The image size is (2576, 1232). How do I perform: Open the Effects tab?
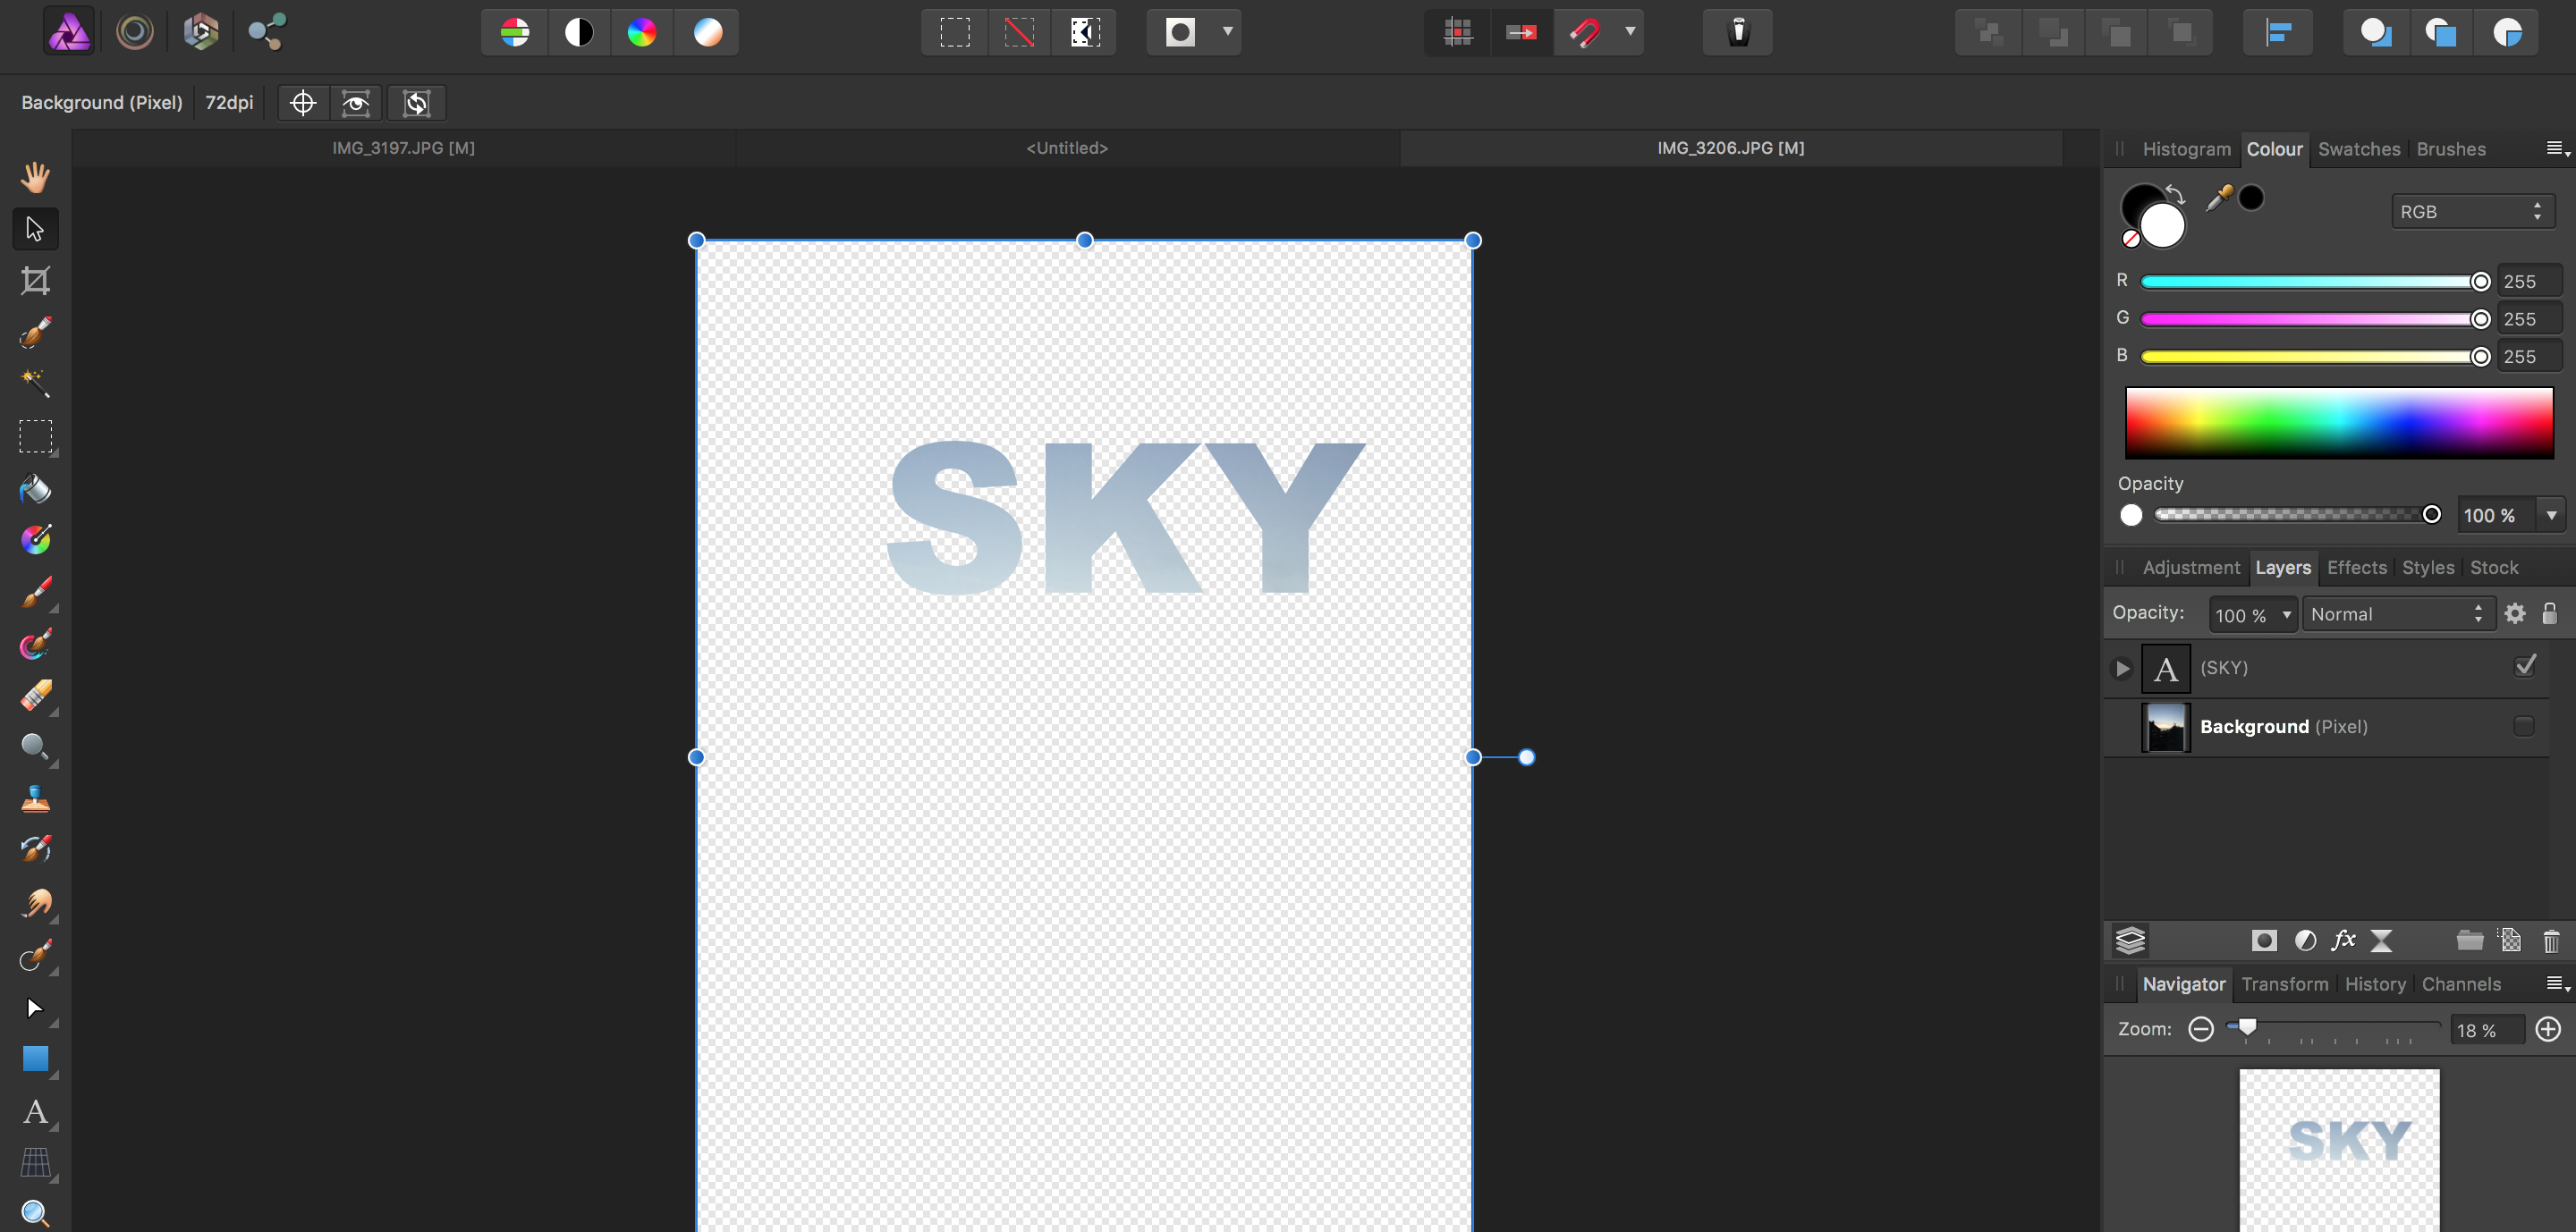[x=2356, y=568]
